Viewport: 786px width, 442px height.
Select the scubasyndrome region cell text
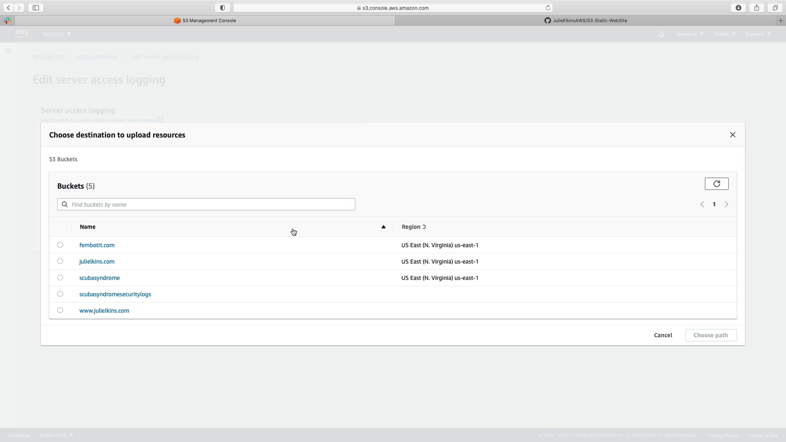coord(440,278)
